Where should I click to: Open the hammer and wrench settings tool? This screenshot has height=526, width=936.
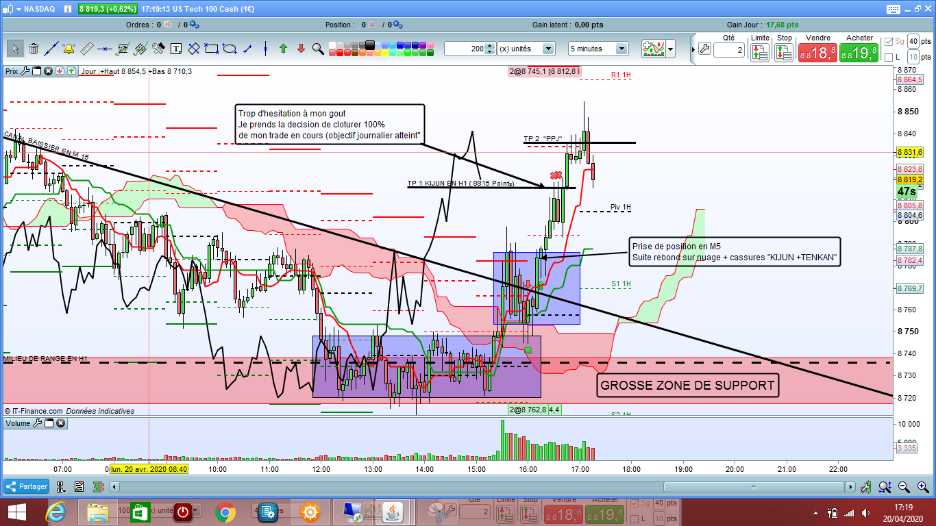158,49
